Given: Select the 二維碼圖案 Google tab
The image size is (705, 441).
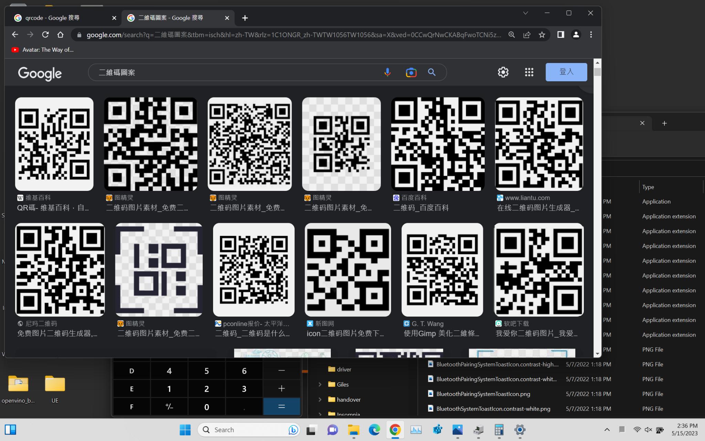Looking at the screenshot, I should coord(178,18).
